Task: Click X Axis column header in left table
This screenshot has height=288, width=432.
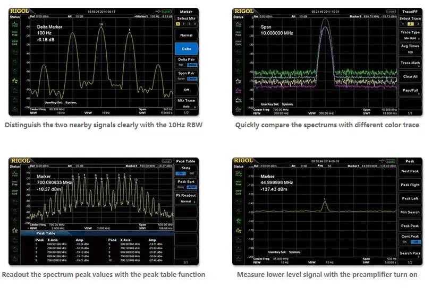Action: pyautogui.click(x=53, y=240)
